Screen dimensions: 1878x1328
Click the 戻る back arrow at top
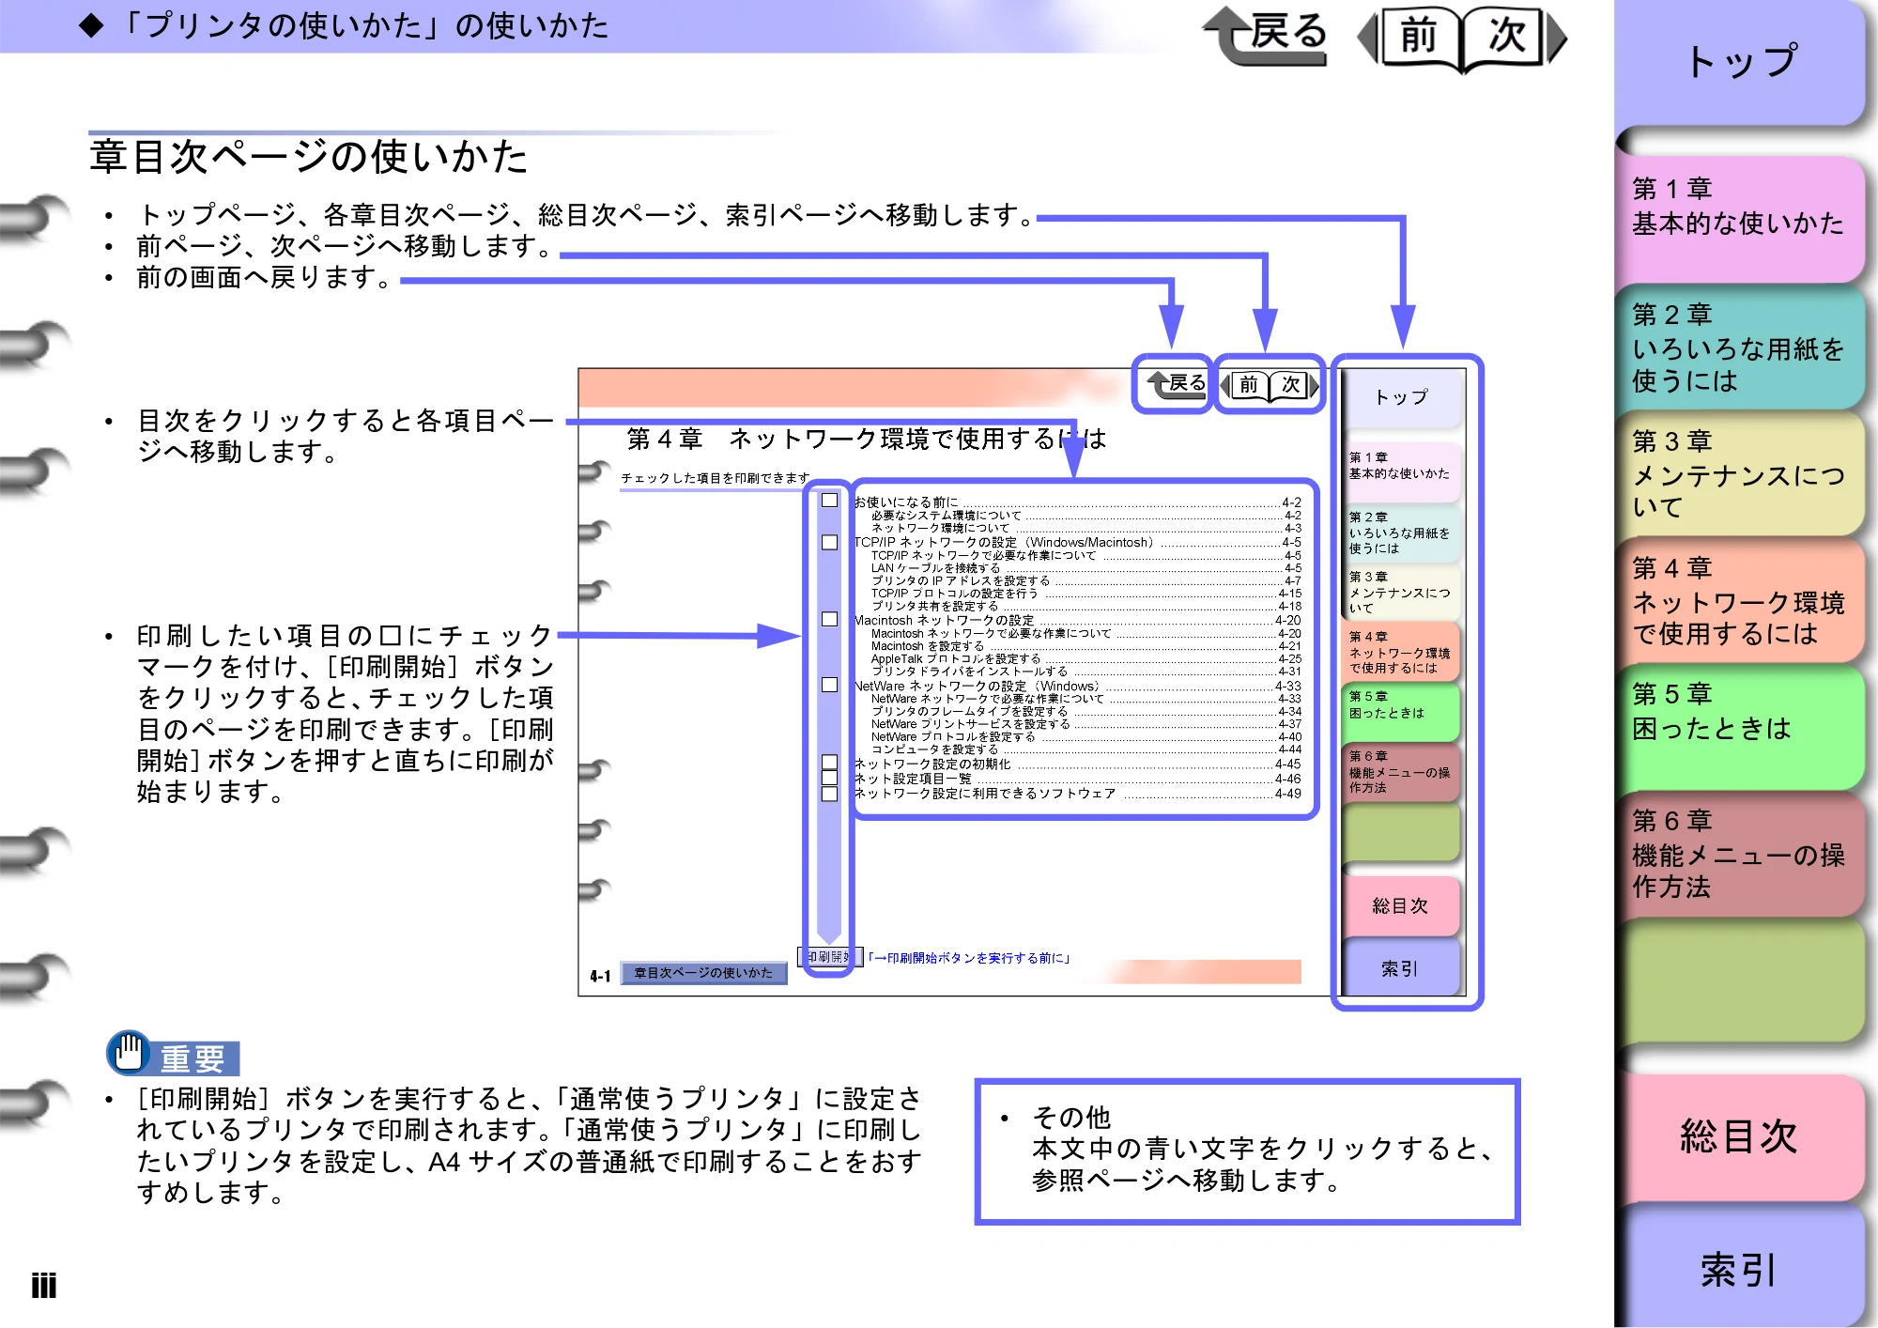click(1266, 36)
